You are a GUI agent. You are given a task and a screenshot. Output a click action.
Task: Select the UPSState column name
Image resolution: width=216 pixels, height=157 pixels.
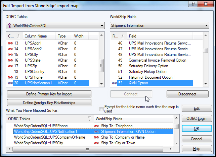(x=33, y=60)
